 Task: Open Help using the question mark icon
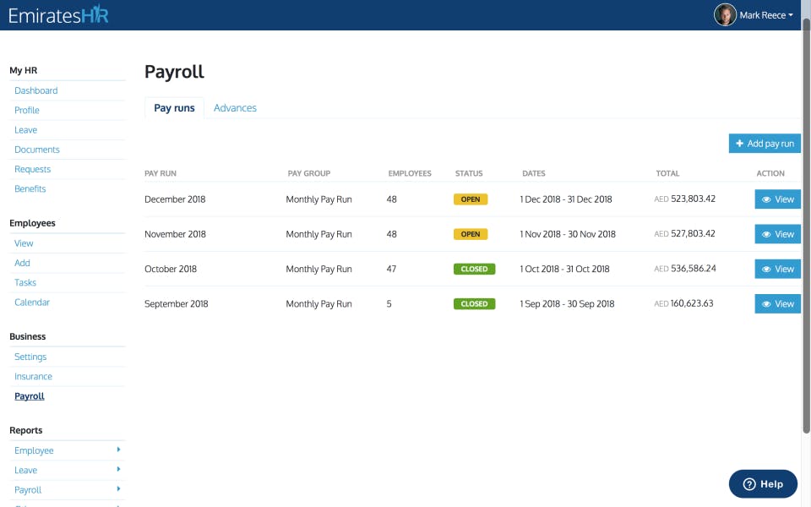751,484
